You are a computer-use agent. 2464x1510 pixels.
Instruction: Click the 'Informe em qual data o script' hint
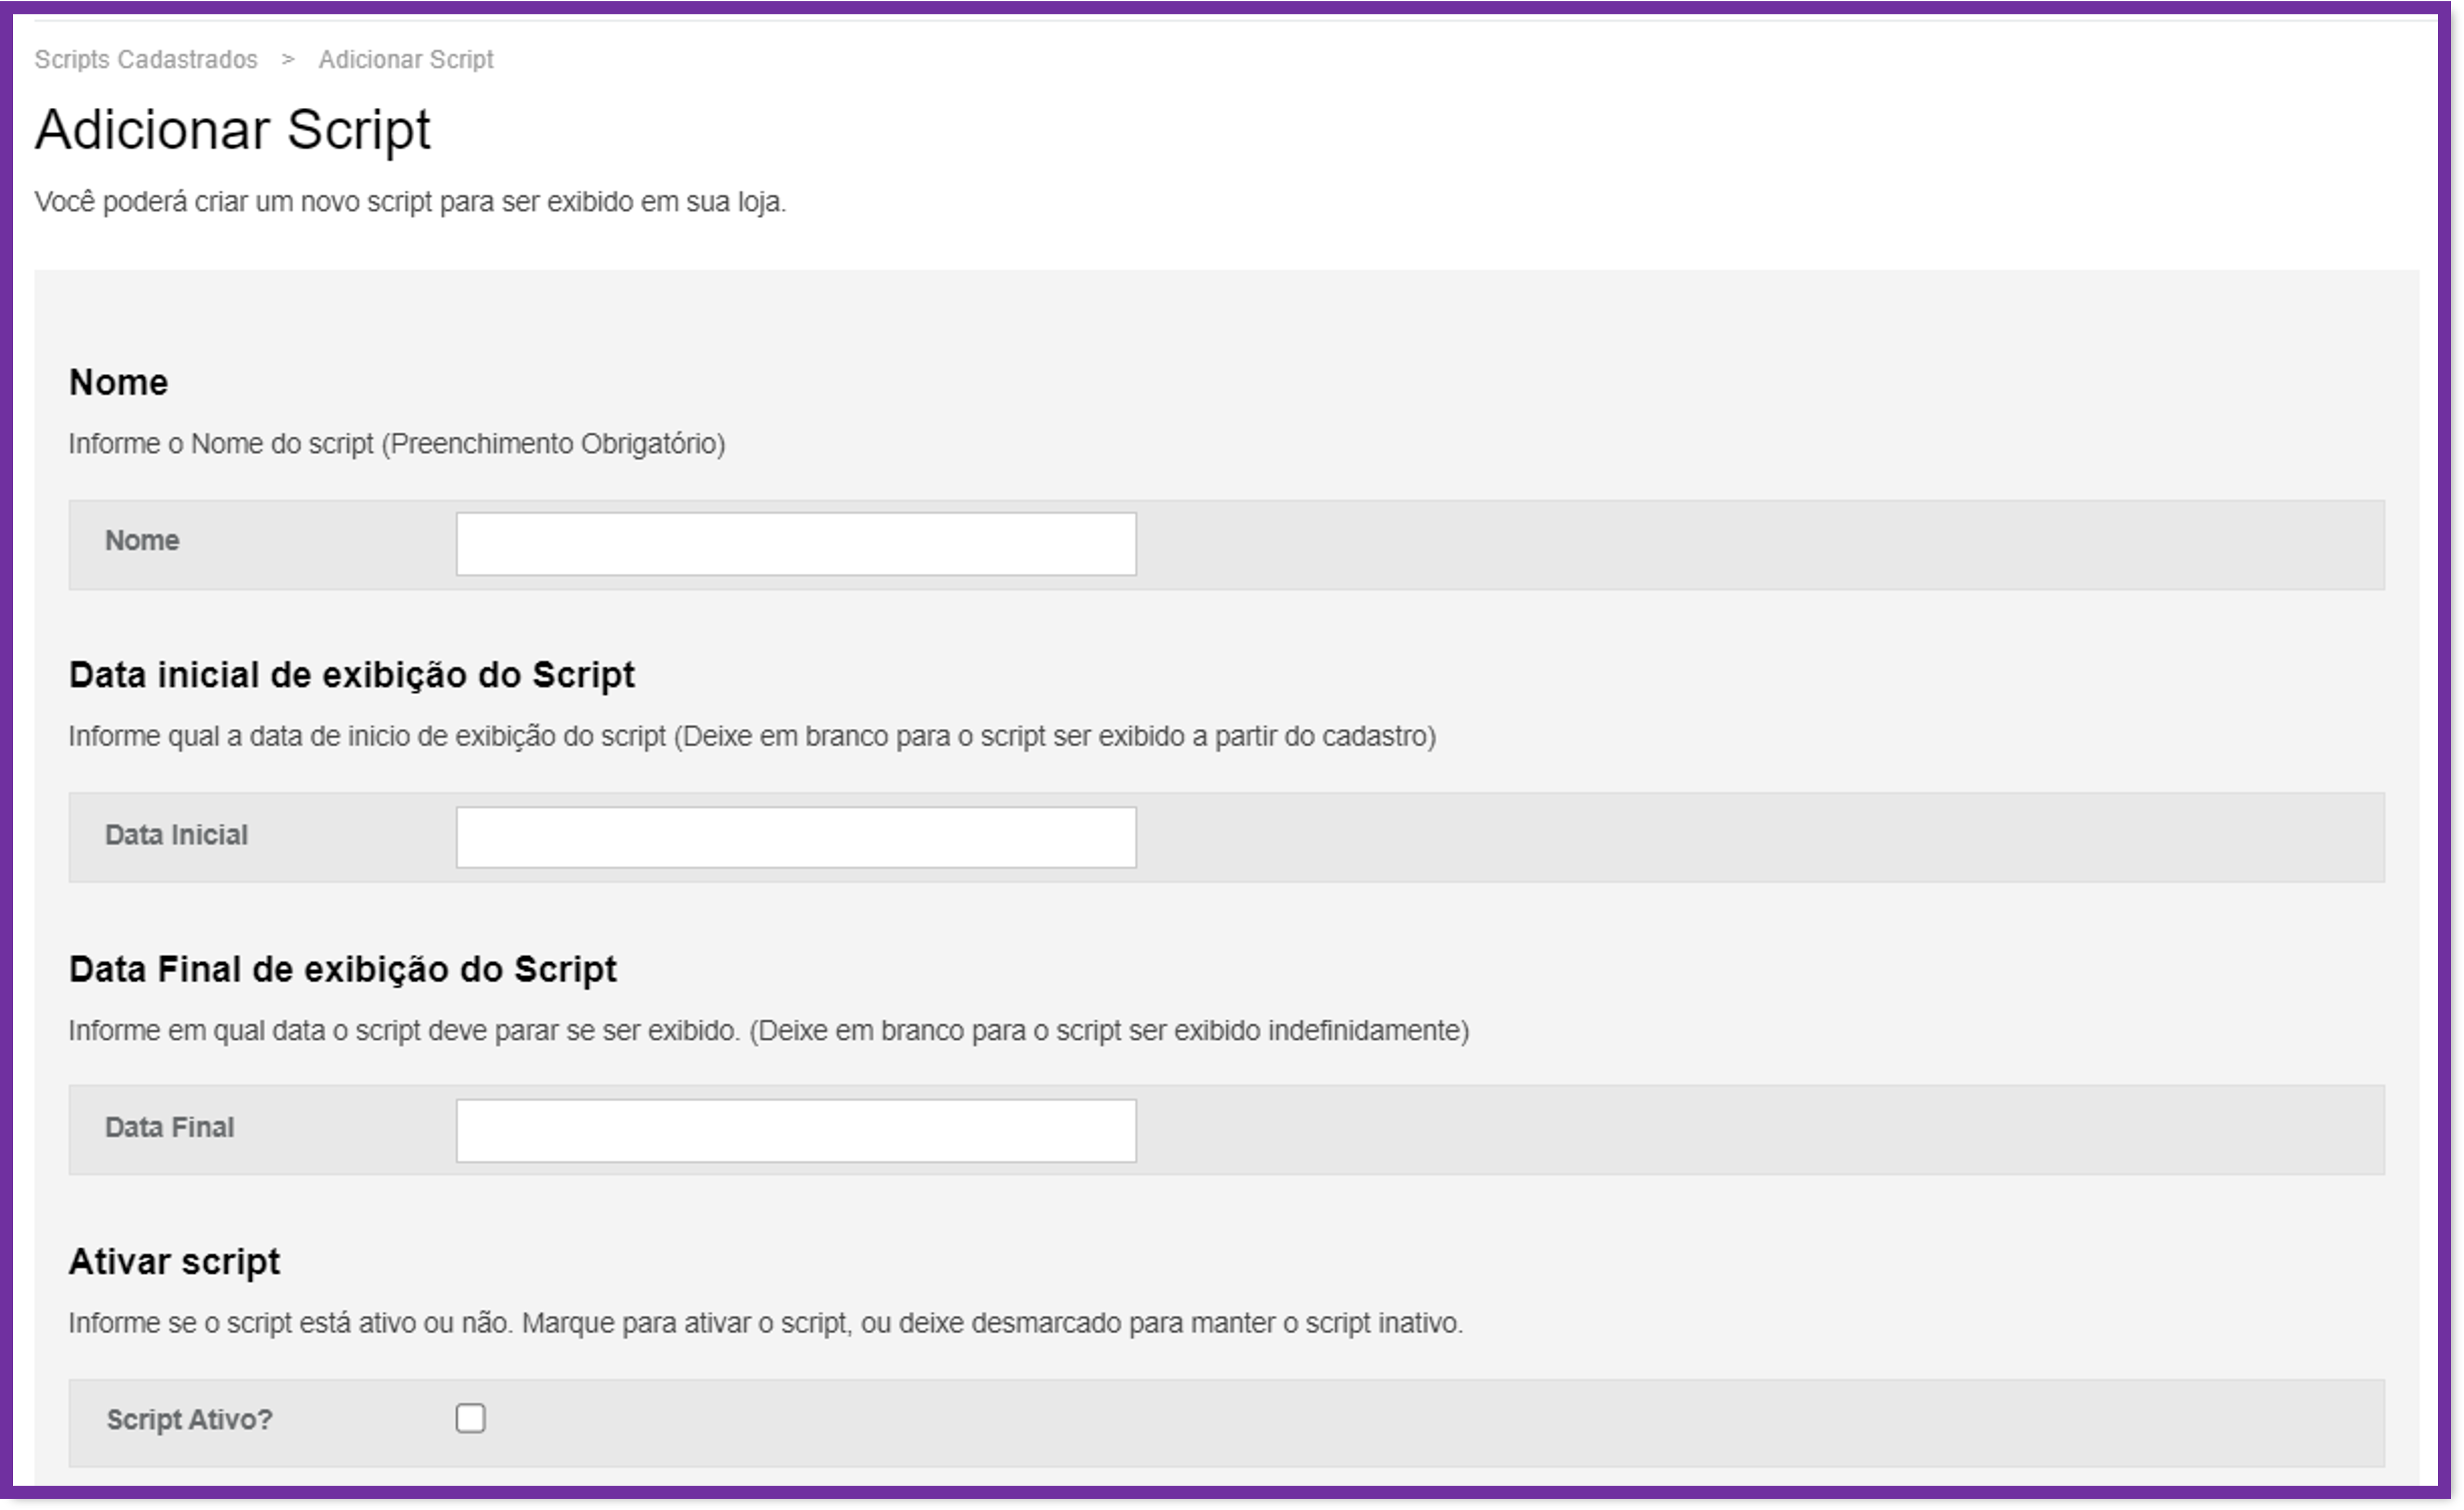(x=769, y=1031)
